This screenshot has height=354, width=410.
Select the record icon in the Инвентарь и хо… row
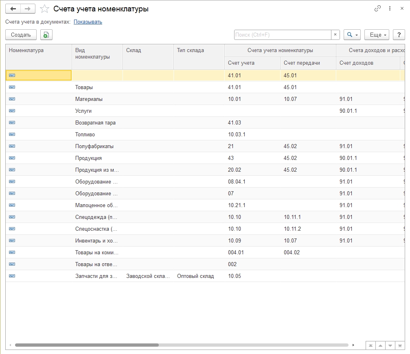coord(12,240)
